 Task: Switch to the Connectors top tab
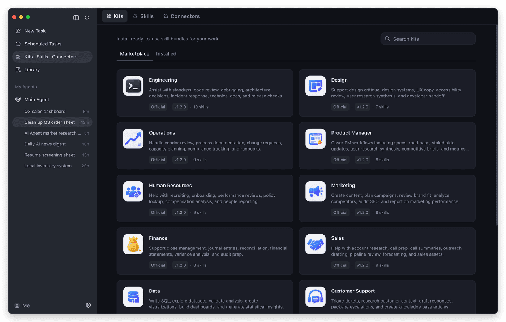pos(181,16)
